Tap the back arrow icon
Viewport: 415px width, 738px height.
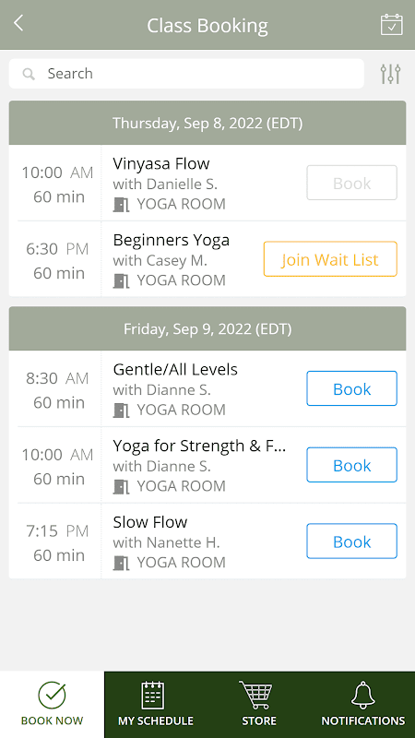point(18,22)
